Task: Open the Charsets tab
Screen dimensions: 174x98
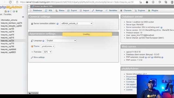Action: pyautogui.click(x=126, y=10)
